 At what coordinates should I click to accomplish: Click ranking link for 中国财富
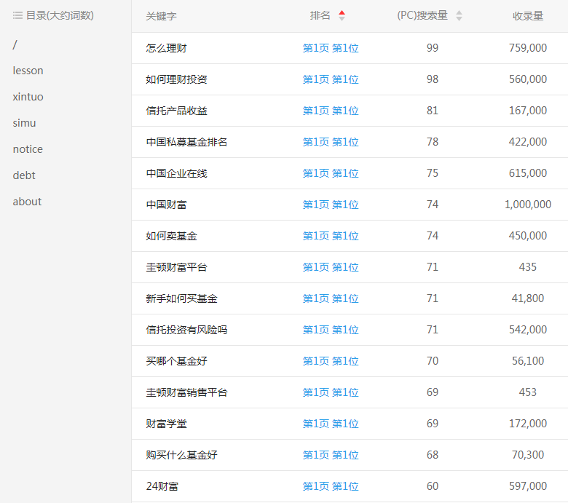click(331, 205)
